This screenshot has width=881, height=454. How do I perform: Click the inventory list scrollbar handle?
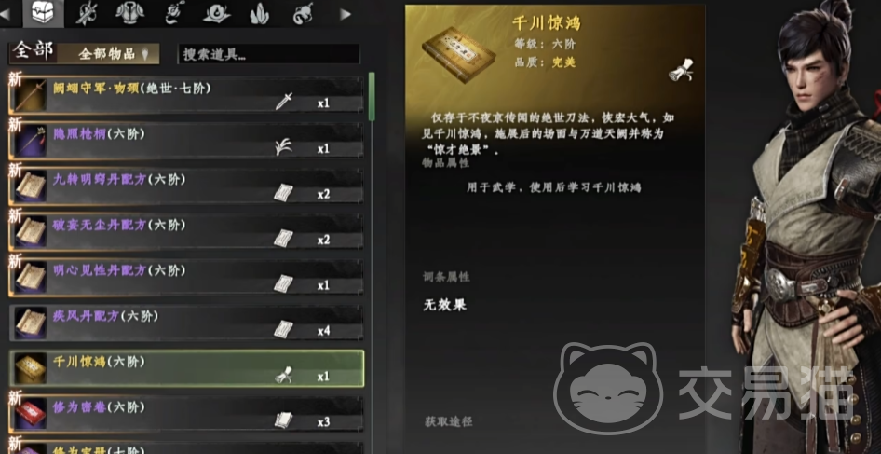click(372, 96)
